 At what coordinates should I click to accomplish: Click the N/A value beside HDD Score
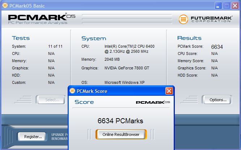215,75
